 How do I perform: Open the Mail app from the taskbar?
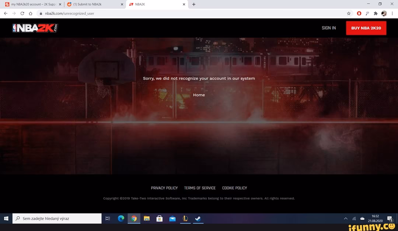coord(172,218)
